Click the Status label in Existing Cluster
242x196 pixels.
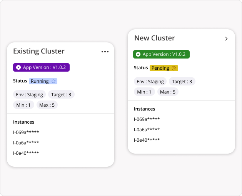[20, 81]
